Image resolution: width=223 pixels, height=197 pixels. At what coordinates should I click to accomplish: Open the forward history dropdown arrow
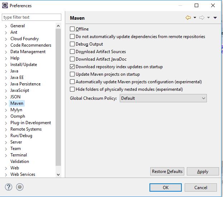coord(208,18)
